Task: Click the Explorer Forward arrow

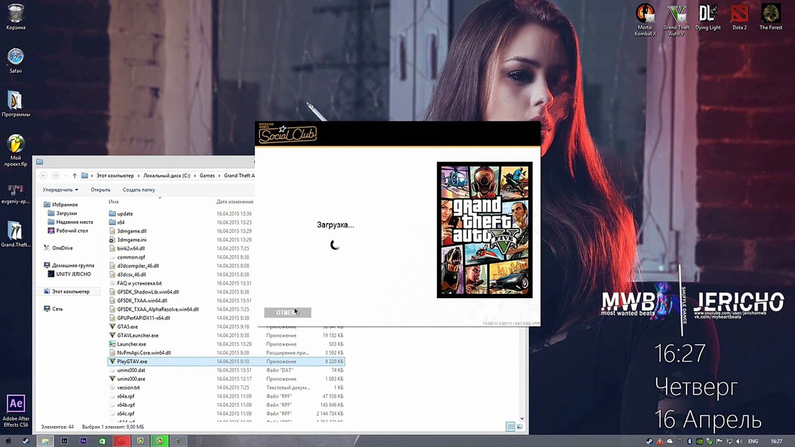Action: click(55, 176)
